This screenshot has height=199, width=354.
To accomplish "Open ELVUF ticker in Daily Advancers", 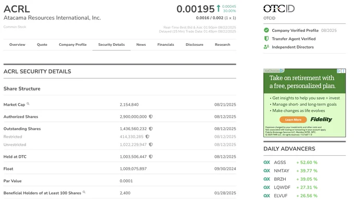I will (281, 195).
